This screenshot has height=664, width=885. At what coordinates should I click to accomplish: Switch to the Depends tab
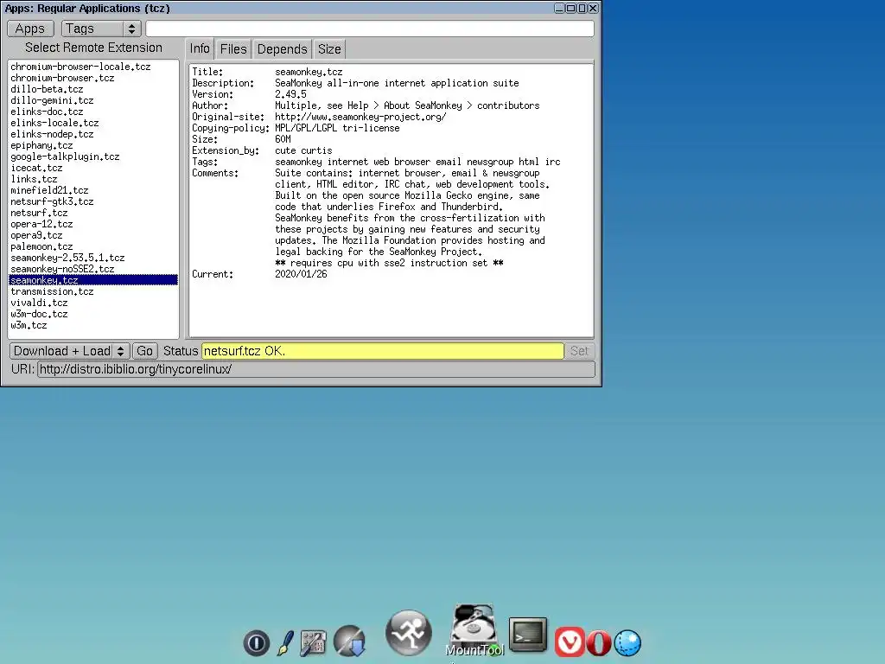click(283, 49)
